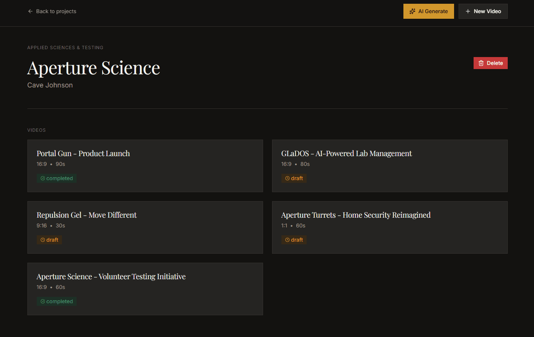Delete the Aperture Science project
The width and height of the screenshot is (534, 337).
[490, 63]
